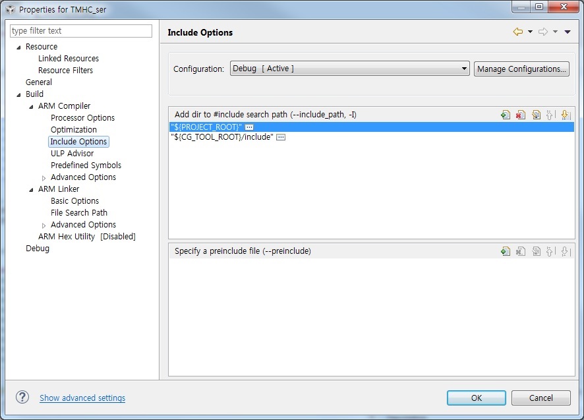Go back to the previous properties page
Screen dimensions: 584x420
point(517,32)
